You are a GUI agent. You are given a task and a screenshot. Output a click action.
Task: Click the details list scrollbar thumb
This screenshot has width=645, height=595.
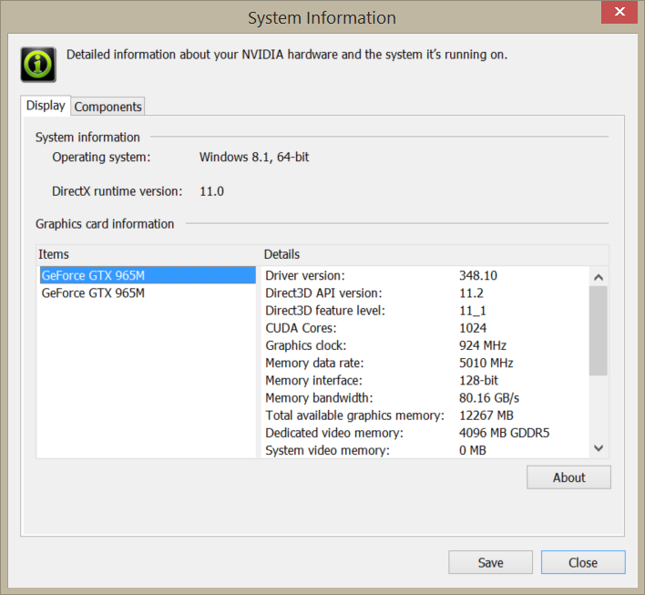pos(599,331)
